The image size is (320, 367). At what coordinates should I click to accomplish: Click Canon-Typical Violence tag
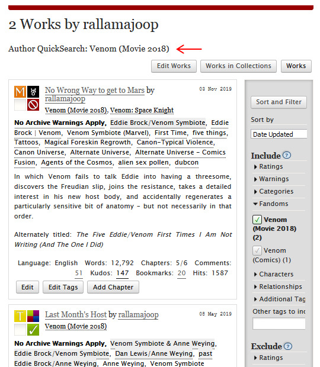[x=175, y=142]
